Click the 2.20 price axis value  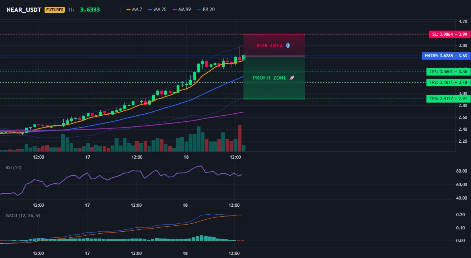click(x=463, y=141)
